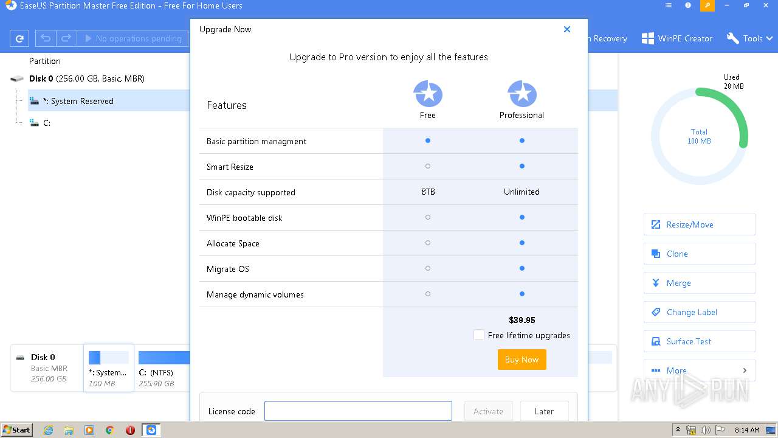The image size is (778, 438).
Task: Choose the Resize/Move operation
Action: point(699,224)
